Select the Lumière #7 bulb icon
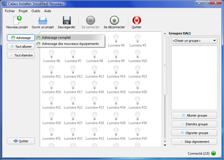The height and width of the screenshot is (160, 224). coord(73,54)
